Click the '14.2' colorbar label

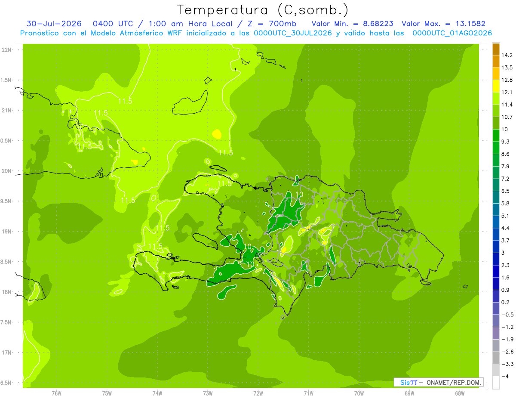coord(507,55)
